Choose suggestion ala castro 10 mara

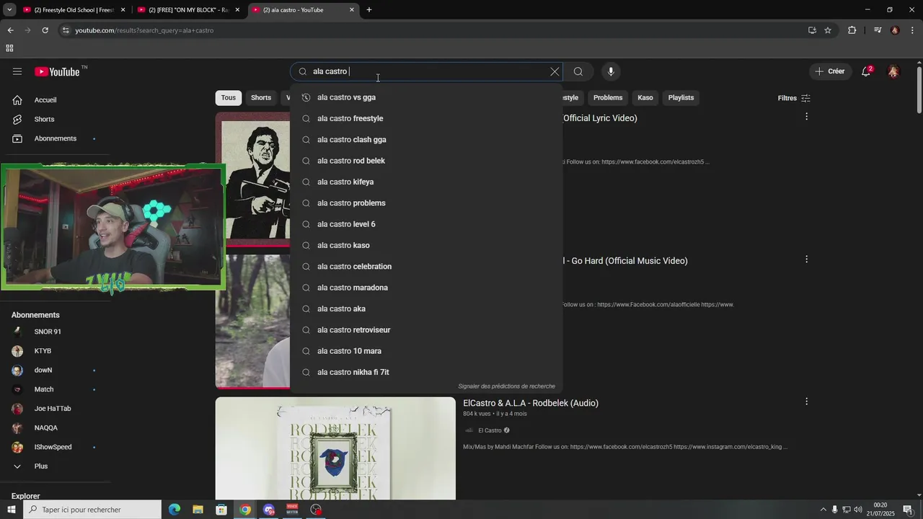point(426,351)
